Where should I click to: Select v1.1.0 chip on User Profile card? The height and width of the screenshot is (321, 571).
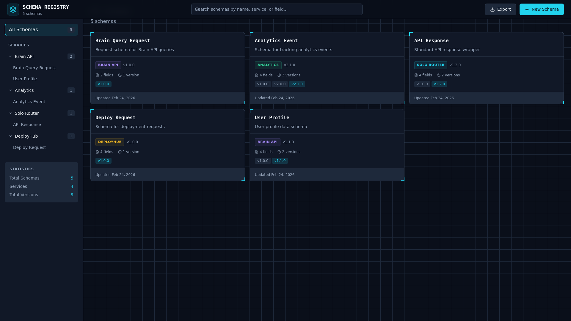(280, 161)
